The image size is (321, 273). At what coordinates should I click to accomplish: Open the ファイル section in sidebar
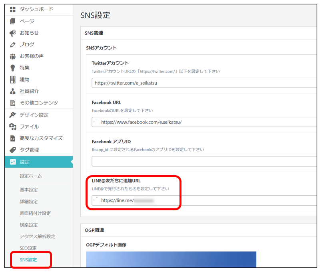(29, 127)
